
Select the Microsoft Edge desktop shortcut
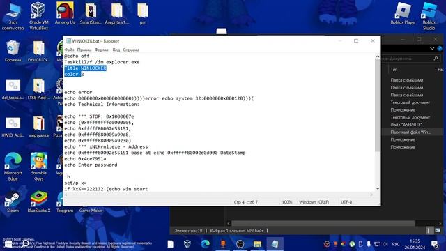[x=13, y=167]
